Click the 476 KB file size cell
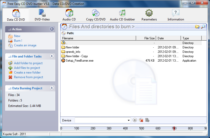This screenshot has height=138, width=210. (150, 61)
